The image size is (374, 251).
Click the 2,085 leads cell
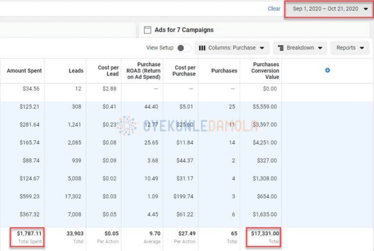75,143
